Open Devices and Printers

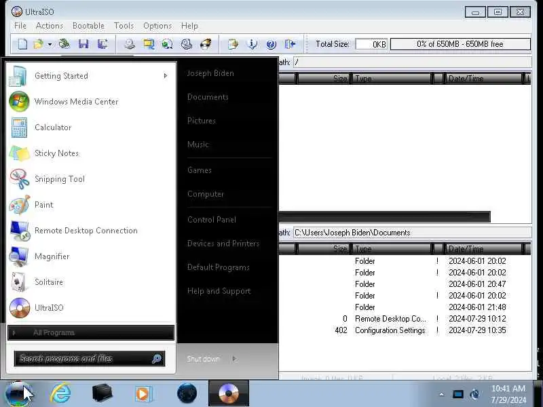click(223, 244)
